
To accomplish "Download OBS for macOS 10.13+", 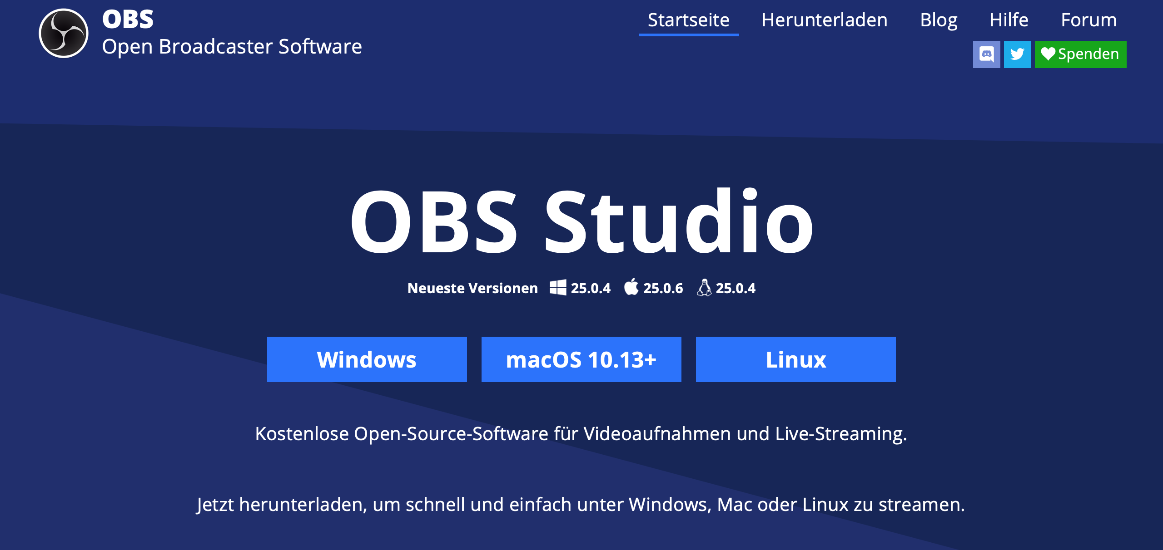I will pyautogui.click(x=581, y=359).
